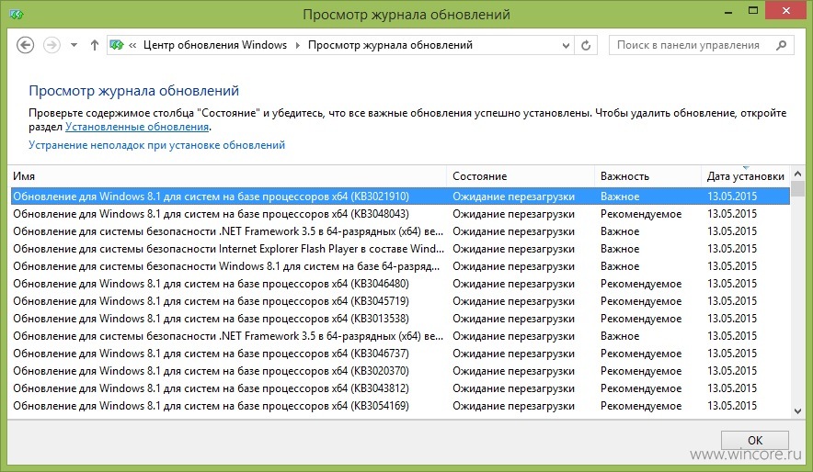This screenshot has width=813, height=472.
Task: Expand the address bar history dropdown
Action: tap(566, 46)
